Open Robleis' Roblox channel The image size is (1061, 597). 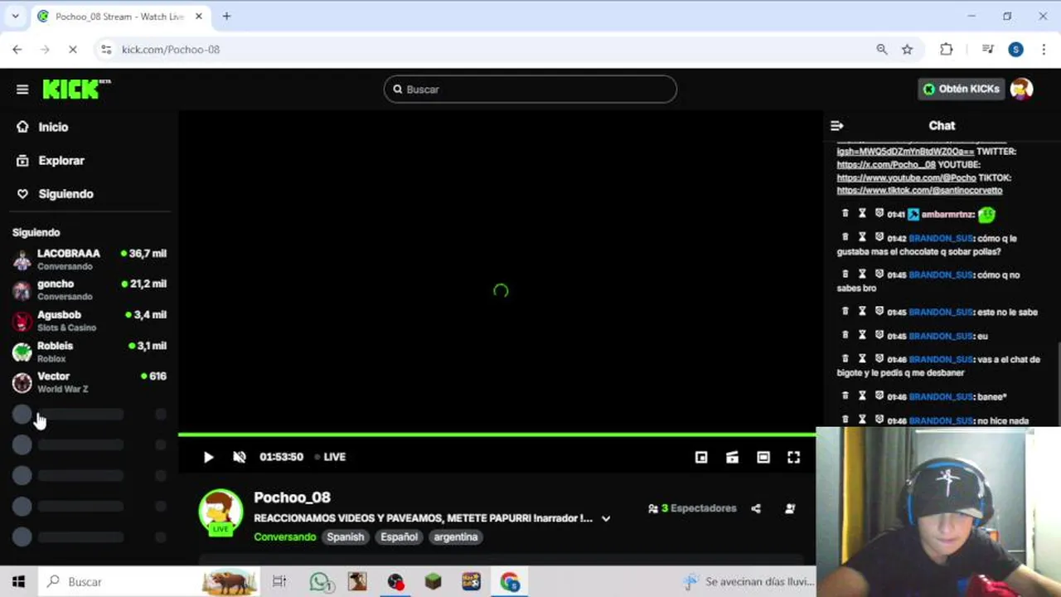coord(90,352)
